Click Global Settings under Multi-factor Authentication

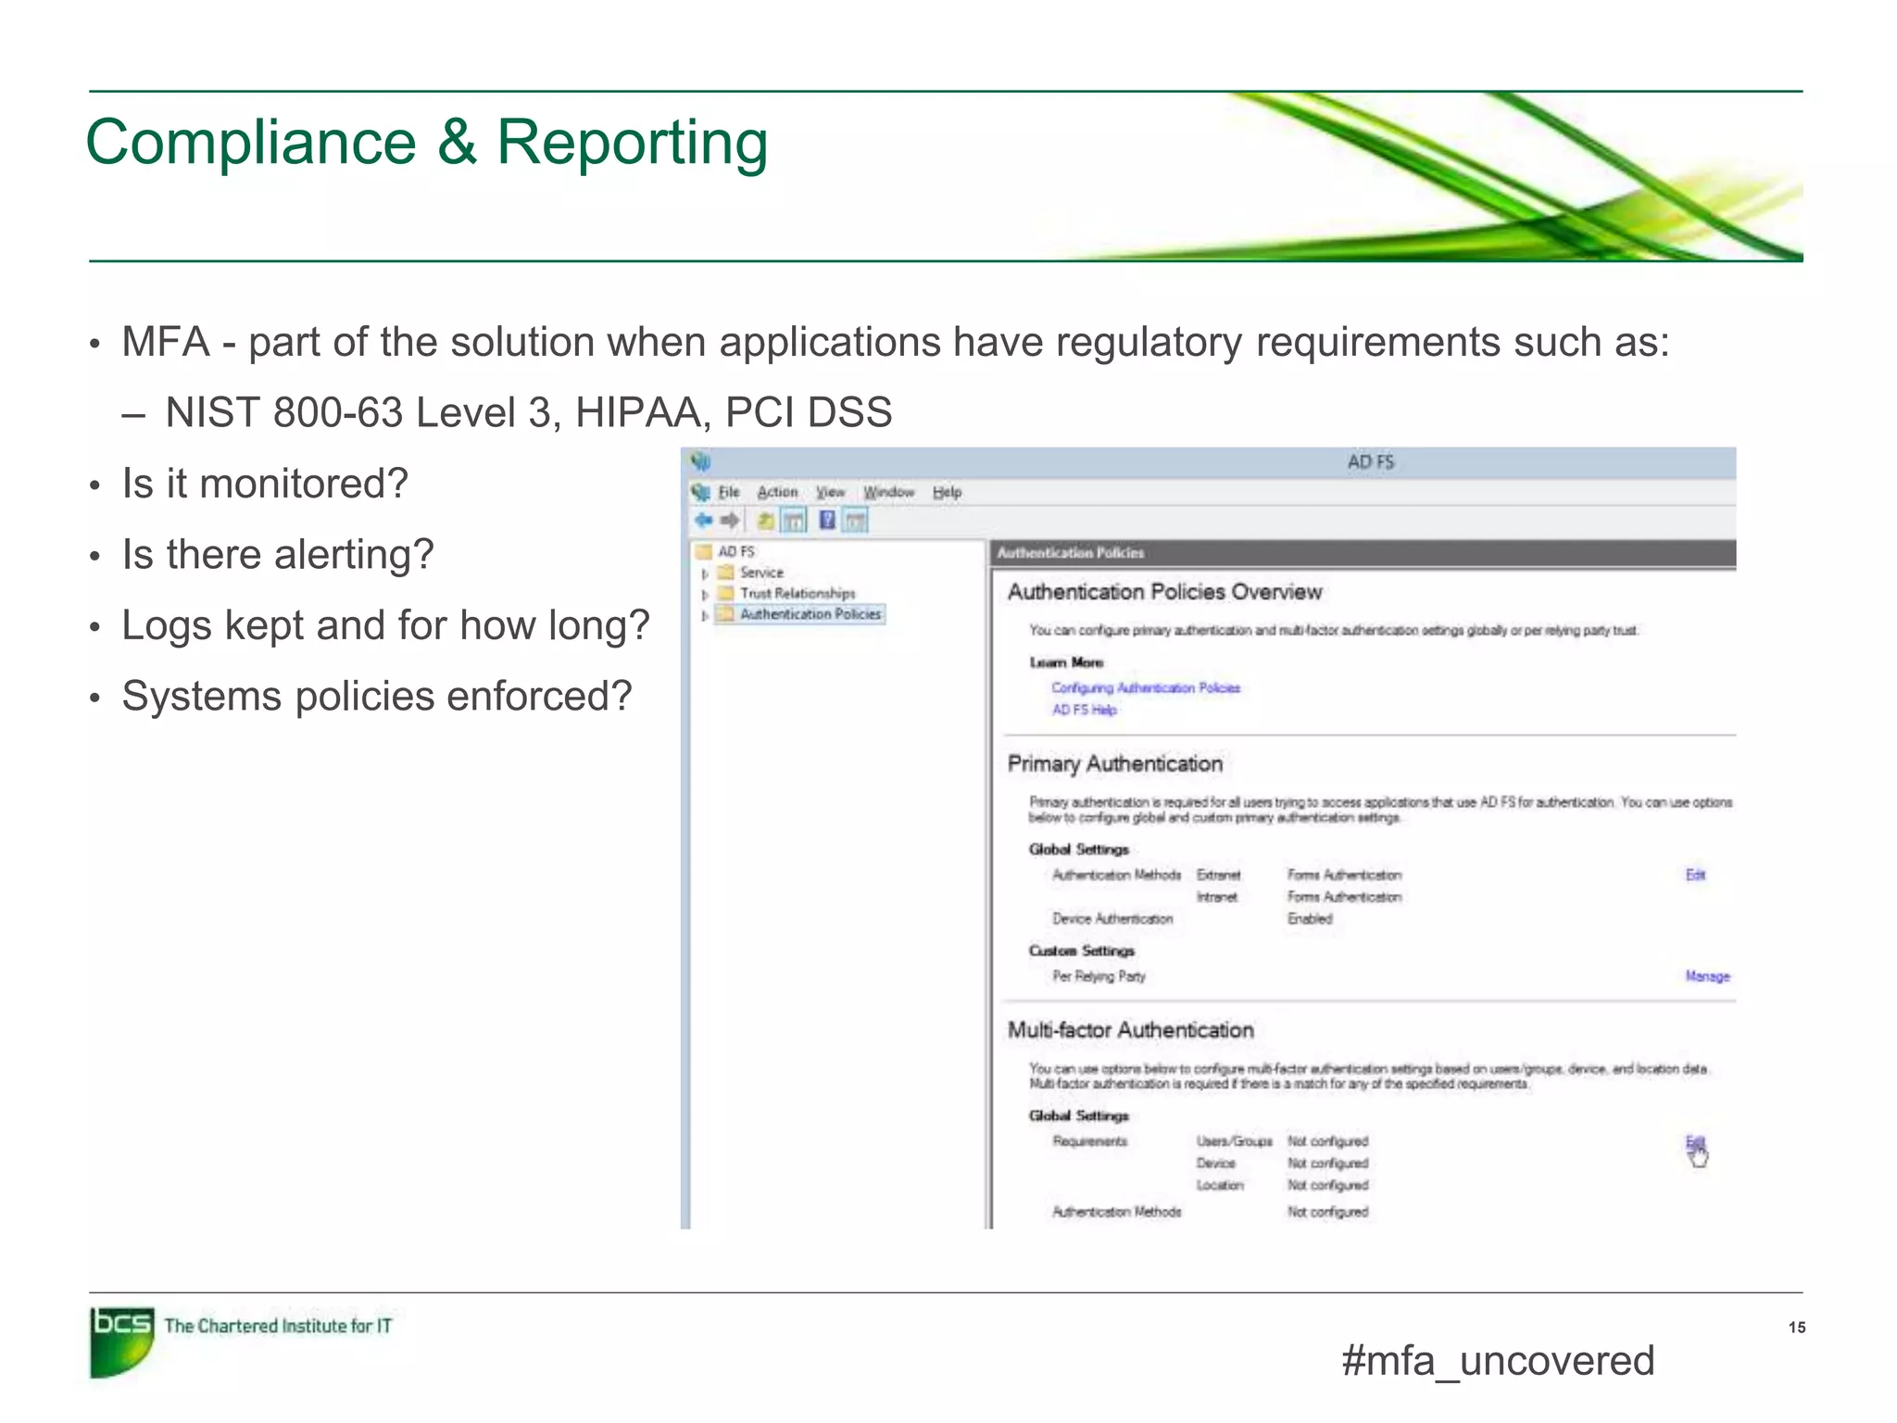pos(1078,1116)
